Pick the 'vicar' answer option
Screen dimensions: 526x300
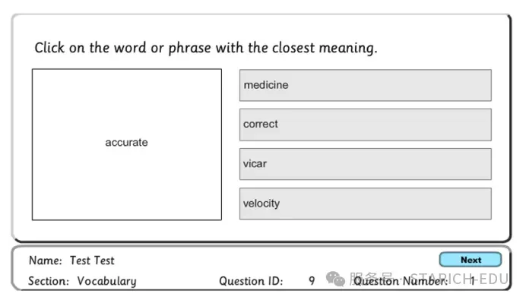[366, 164]
